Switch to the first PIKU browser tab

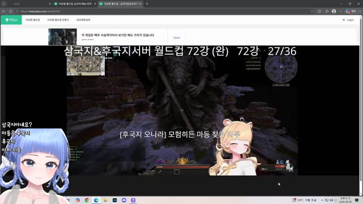point(75,4)
